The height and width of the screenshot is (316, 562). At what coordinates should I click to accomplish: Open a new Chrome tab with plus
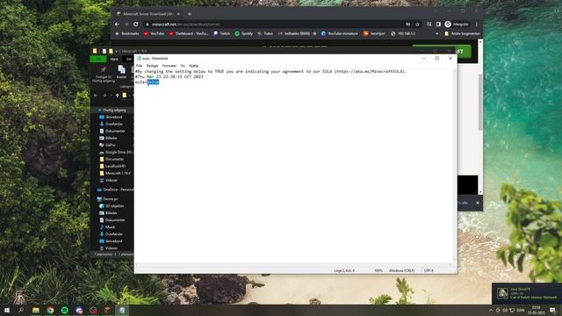click(x=190, y=14)
